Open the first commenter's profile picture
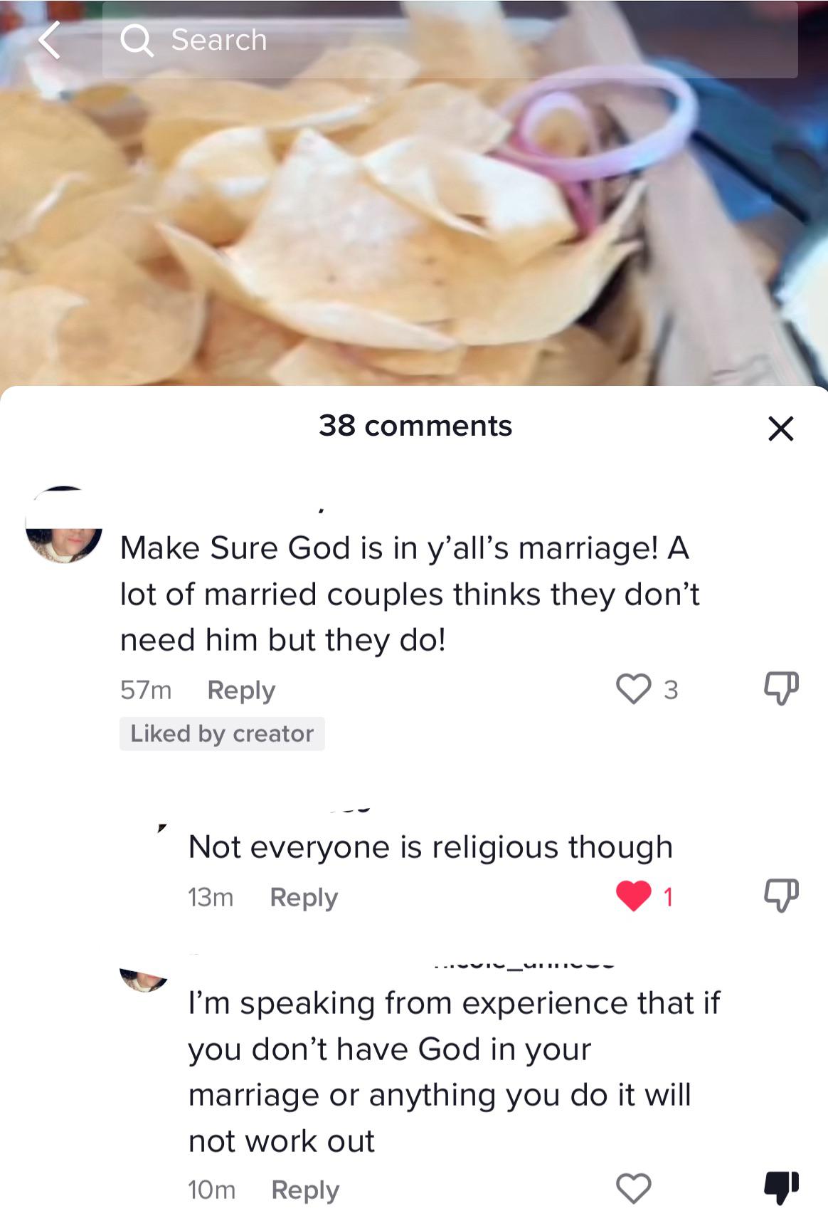The height and width of the screenshot is (1221, 828). [64, 525]
